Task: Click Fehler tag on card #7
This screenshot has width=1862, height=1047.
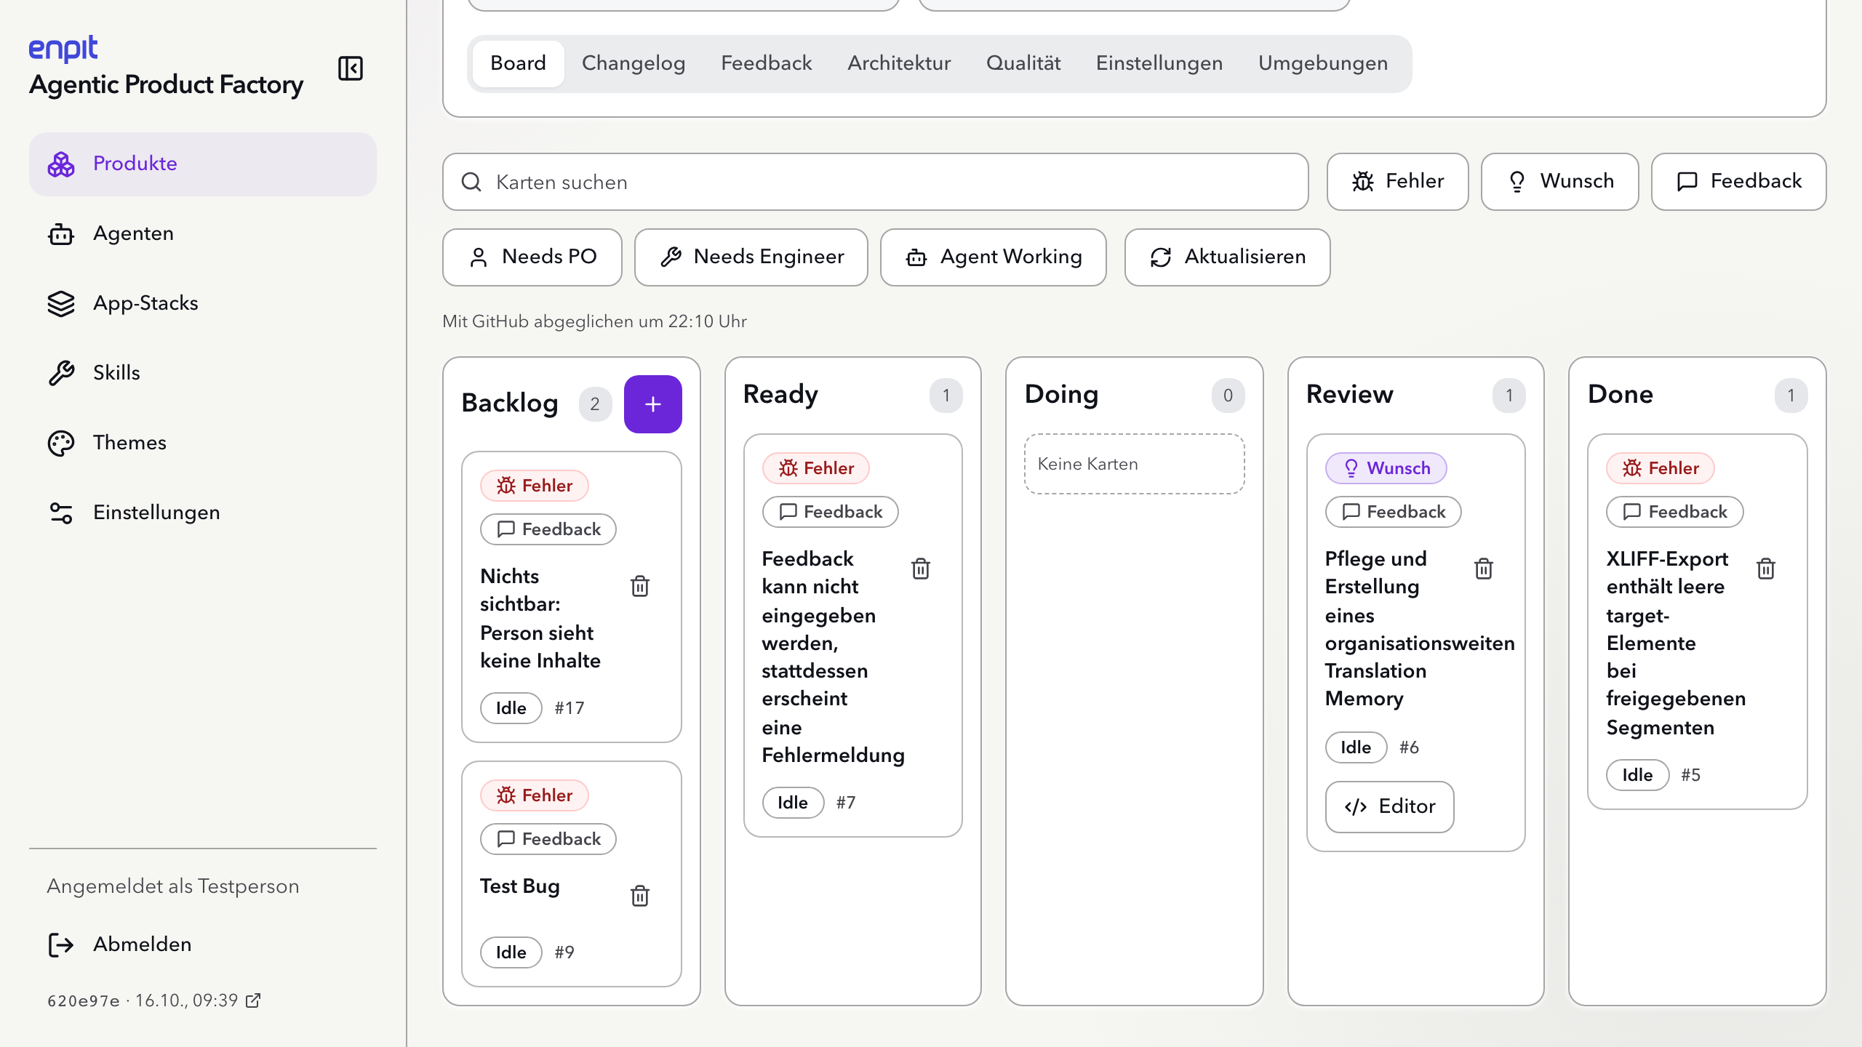Action: click(816, 468)
